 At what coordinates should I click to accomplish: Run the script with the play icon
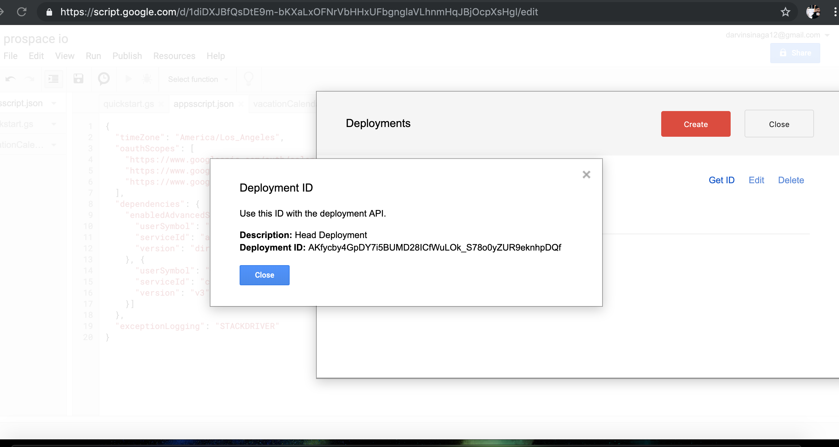point(128,79)
